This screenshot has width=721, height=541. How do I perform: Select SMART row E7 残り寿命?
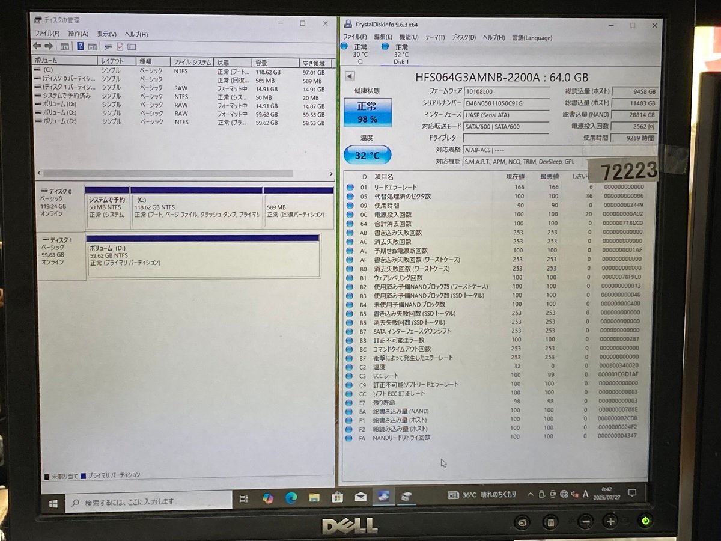coord(496,402)
